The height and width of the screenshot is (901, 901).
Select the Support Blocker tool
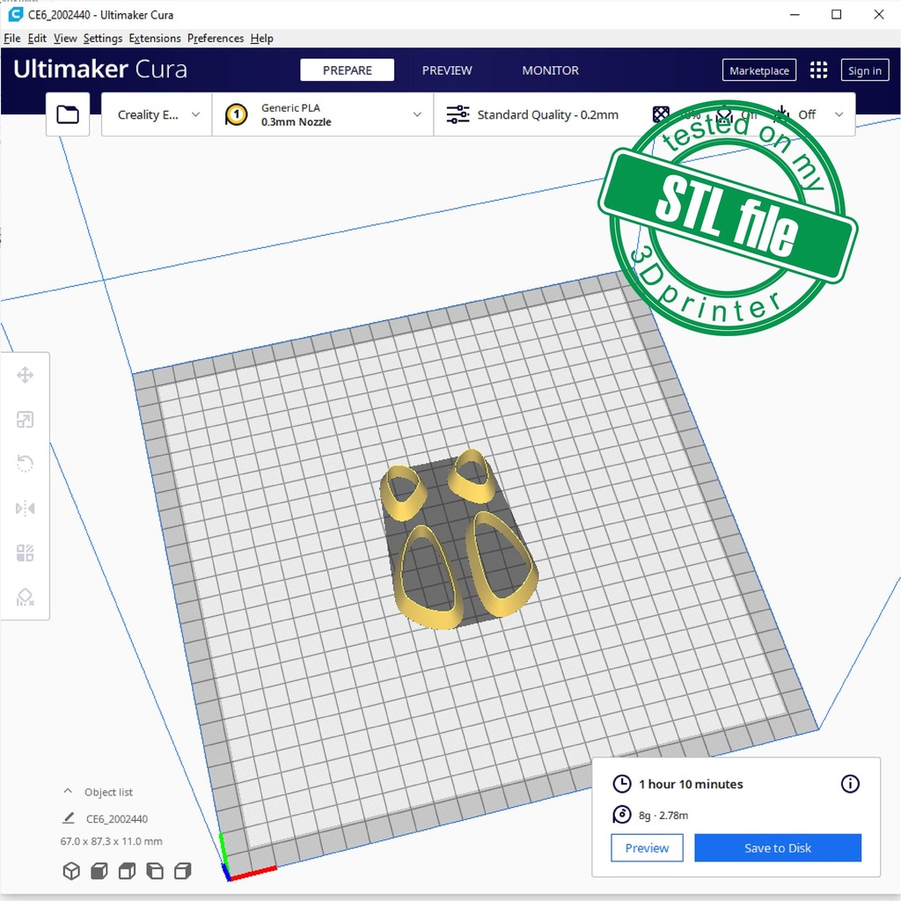(x=25, y=597)
